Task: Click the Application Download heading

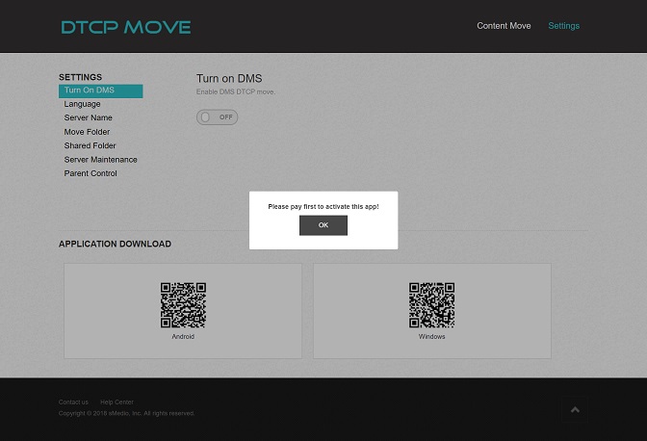Action: click(115, 244)
